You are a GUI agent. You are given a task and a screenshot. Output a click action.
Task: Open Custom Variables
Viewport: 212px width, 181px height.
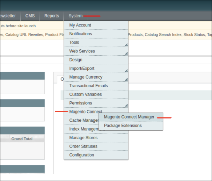96,94
